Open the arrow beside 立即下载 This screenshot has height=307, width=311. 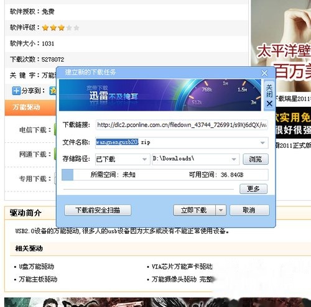tap(221, 210)
